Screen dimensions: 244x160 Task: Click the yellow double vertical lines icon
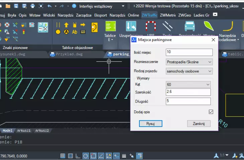58,25
